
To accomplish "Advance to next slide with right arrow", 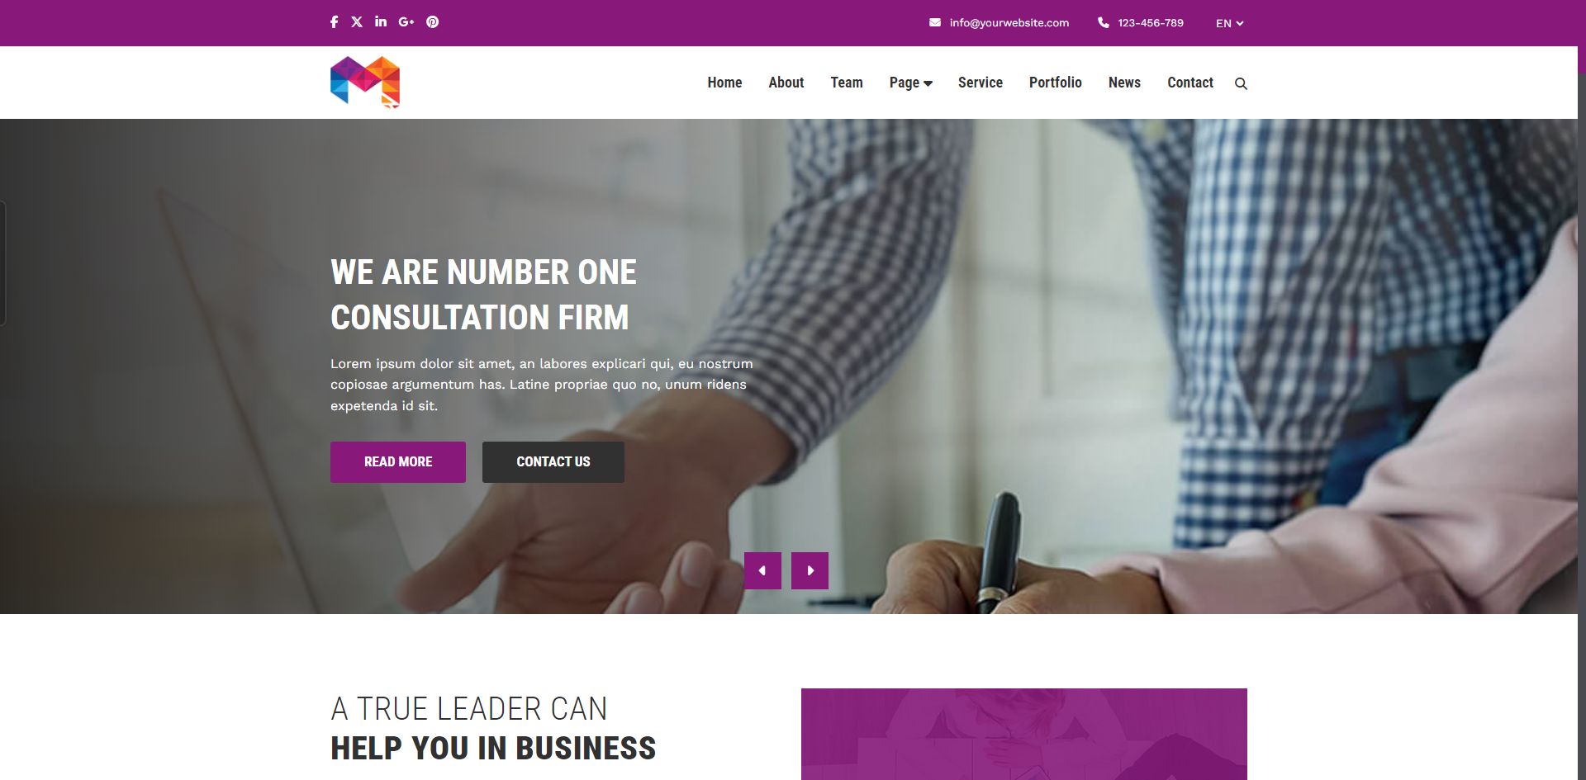I will tap(810, 570).
